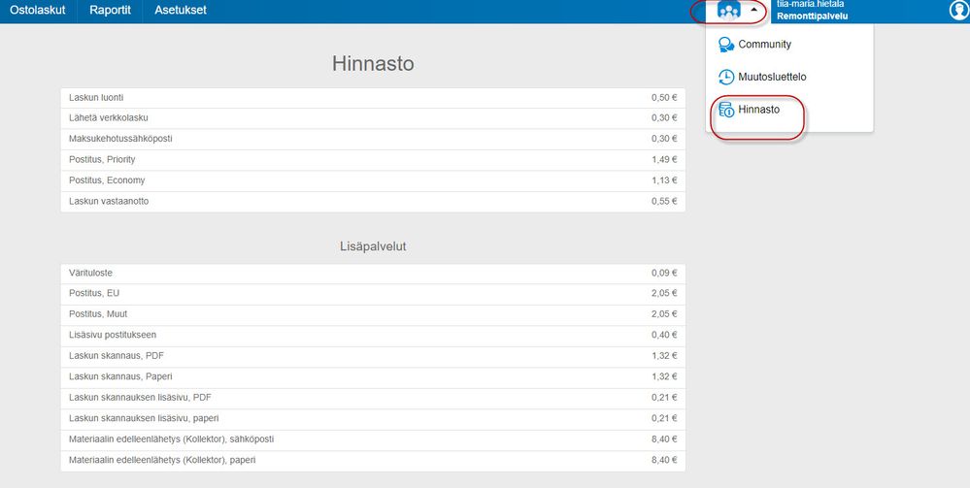Screen dimensions: 970x488
Task: Click price of Laskun skannaus, PDF
Action: tap(664, 356)
